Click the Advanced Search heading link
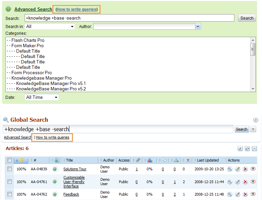The height and width of the screenshot is (200, 262). tap(33, 9)
